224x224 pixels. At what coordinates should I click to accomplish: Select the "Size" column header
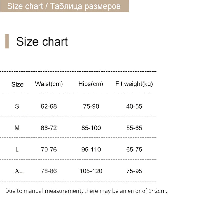(17, 84)
